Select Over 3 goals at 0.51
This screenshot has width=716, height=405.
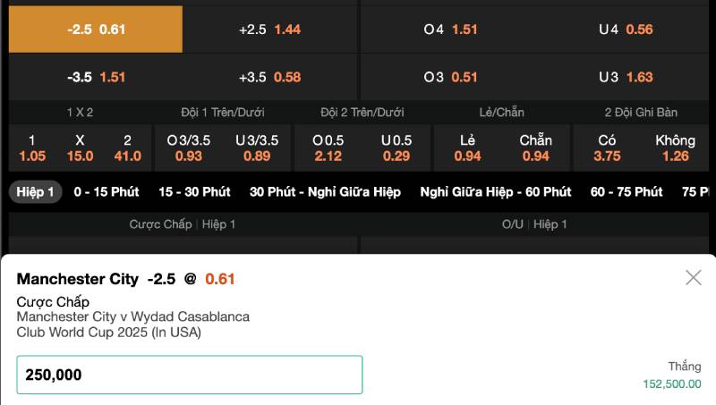tap(450, 77)
